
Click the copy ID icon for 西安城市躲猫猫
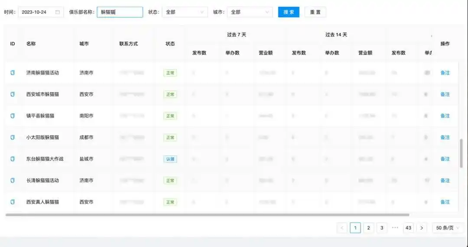tap(13, 94)
